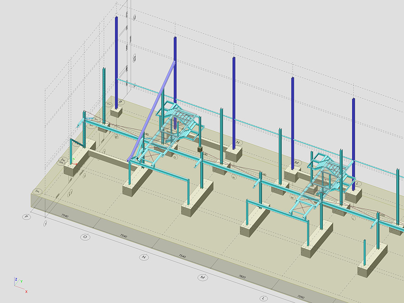Select 7540 dimension between grids P and O
This screenshot has width=404, height=303.
pyautogui.click(x=64, y=216)
